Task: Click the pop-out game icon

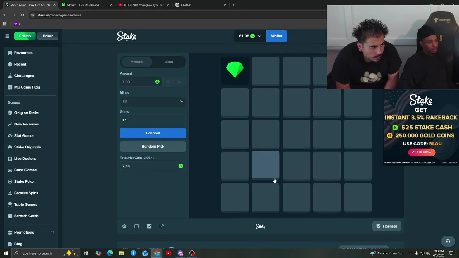Action: (161, 226)
